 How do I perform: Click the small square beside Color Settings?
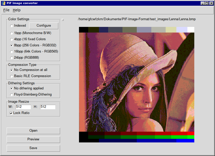(x=63, y=20)
